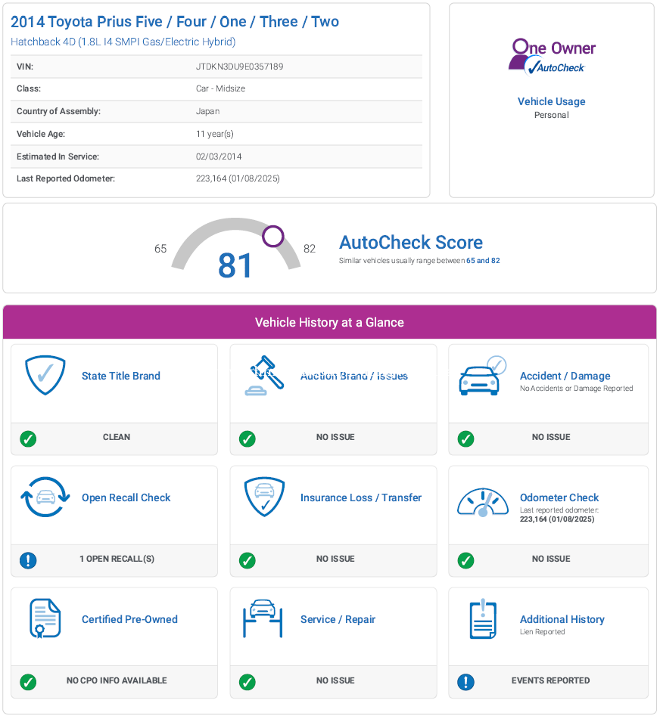Open the Service / Repair link
Image resolution: width=660 pixels, height=719 pixels.
(338, 619)
